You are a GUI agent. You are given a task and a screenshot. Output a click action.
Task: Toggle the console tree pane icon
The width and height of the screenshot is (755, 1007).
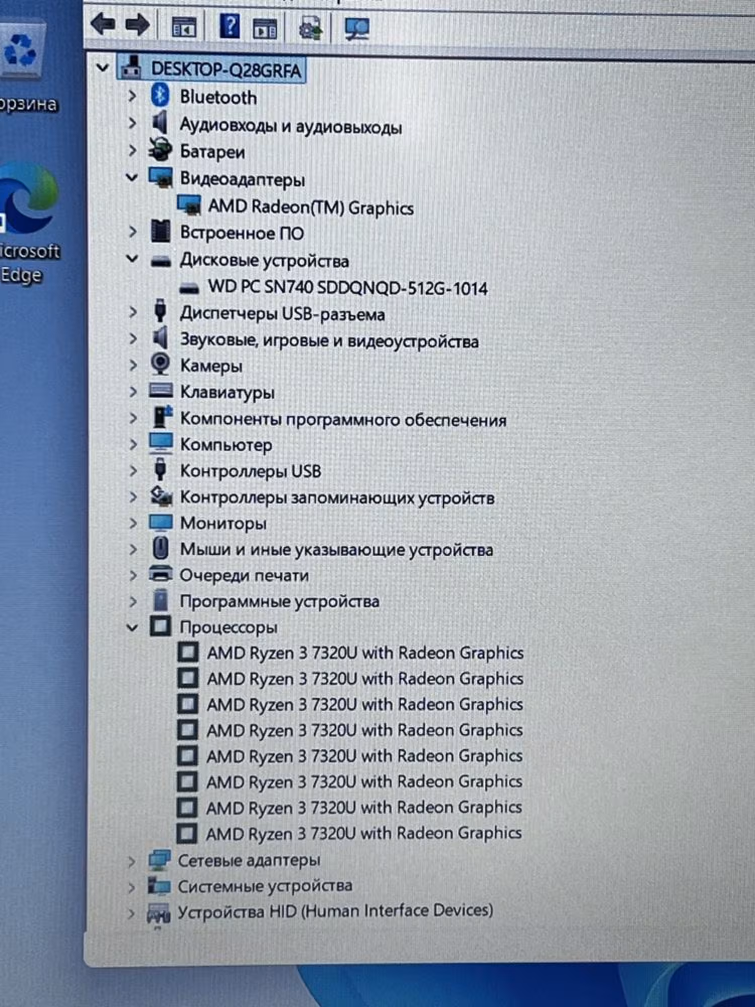(x=184, y=27)
